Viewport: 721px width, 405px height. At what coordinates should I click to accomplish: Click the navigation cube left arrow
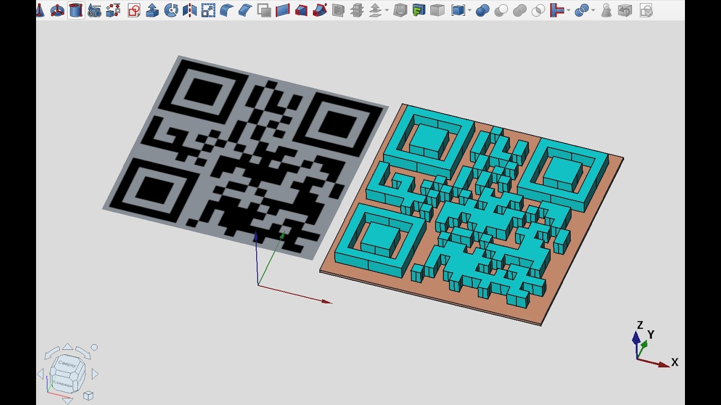(x=41, y=374)
